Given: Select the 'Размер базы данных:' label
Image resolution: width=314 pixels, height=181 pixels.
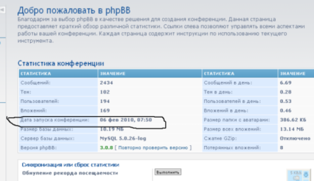Looking at the screenshot, I should click(x=47, y=129).
